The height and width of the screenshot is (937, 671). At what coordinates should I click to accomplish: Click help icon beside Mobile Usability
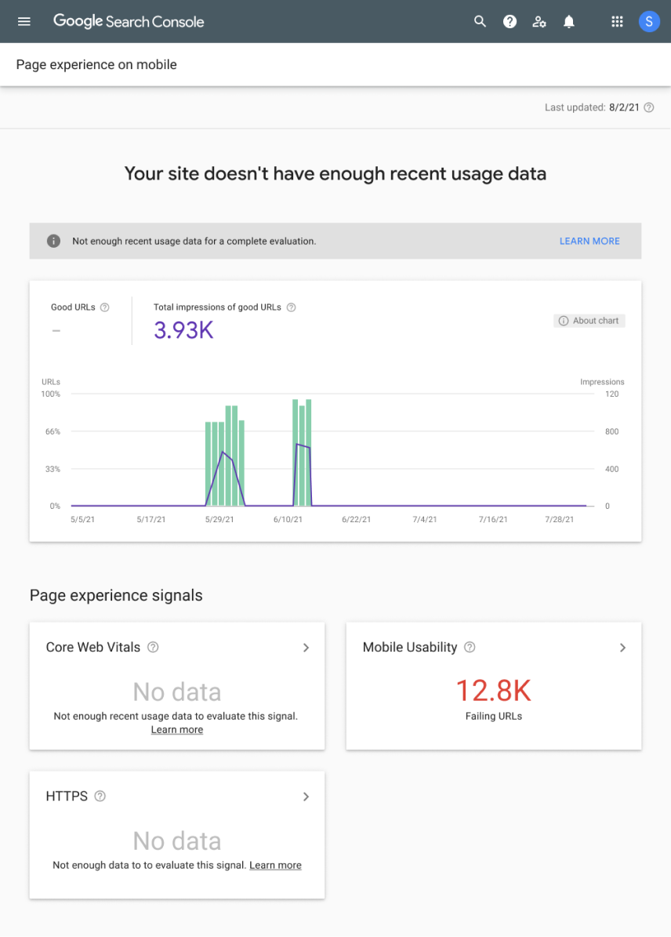[470, 648]
